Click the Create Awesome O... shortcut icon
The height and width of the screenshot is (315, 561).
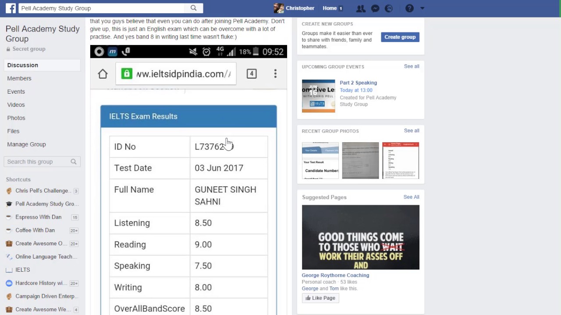9,243
